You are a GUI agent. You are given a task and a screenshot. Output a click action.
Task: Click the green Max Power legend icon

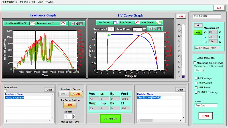(x=158, y=23)
